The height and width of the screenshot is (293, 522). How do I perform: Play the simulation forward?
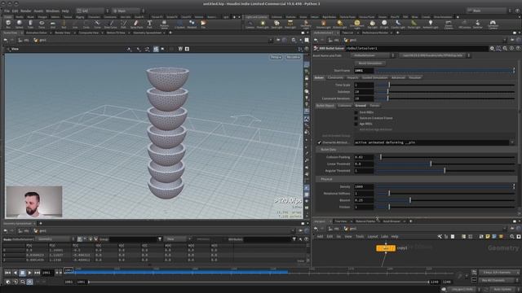click(x=29, y=273)
